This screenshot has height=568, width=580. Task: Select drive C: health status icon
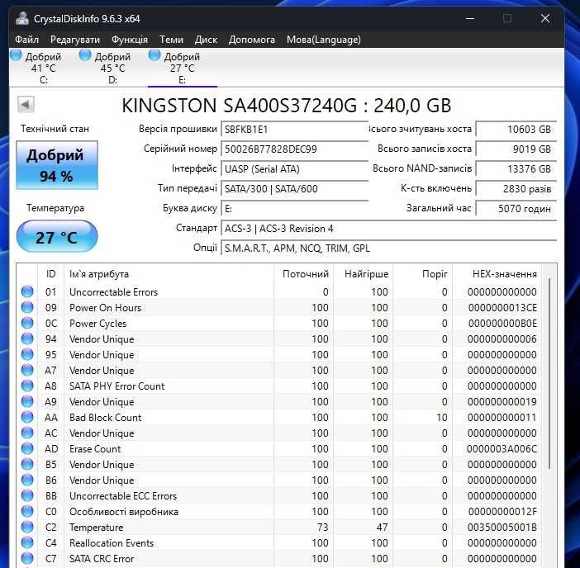(16, 54)
